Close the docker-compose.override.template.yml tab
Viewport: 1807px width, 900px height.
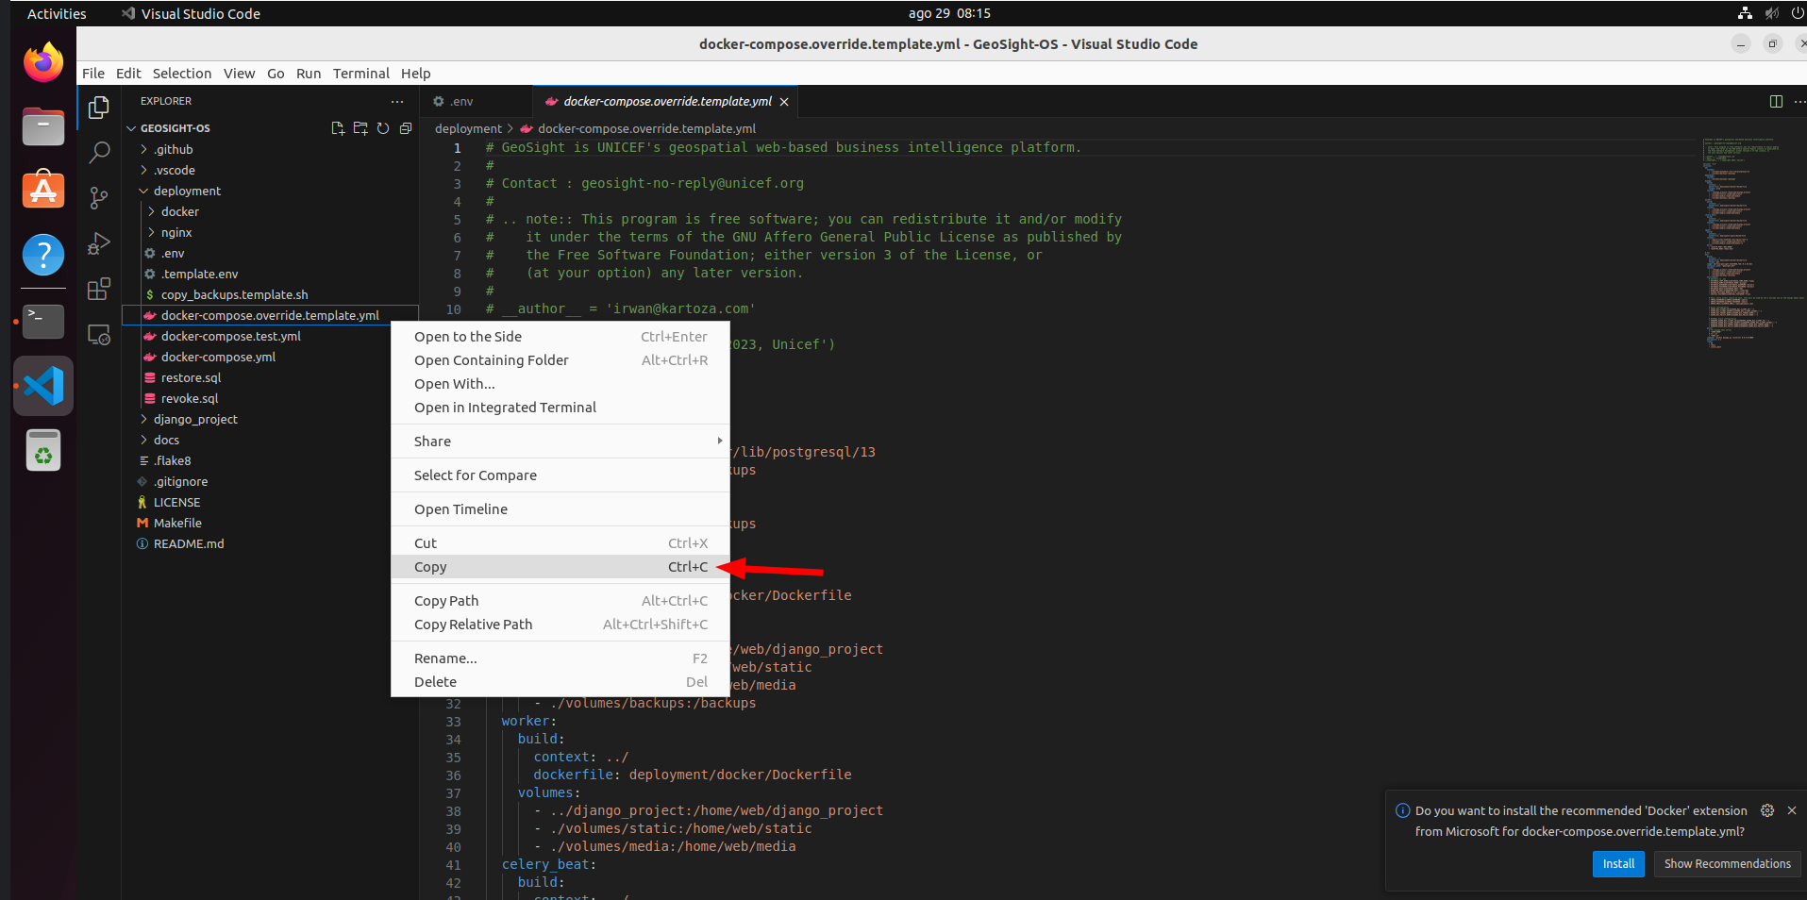[x=784, y=102]
